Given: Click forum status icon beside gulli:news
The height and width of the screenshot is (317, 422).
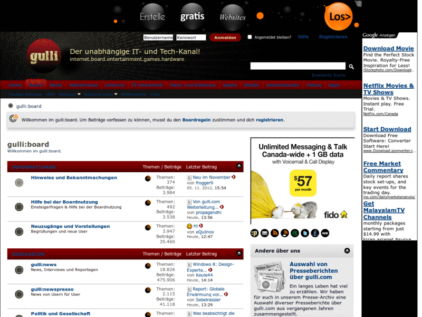Looking at the screenshot, I should coord(19,270).
